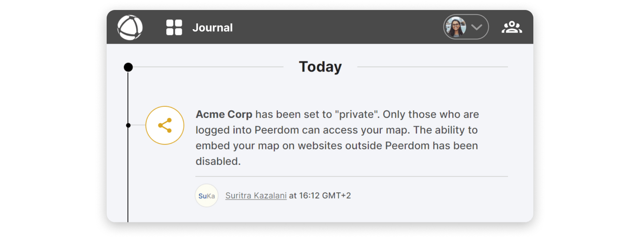Click the Peerdom globe logo

point(130,27)
